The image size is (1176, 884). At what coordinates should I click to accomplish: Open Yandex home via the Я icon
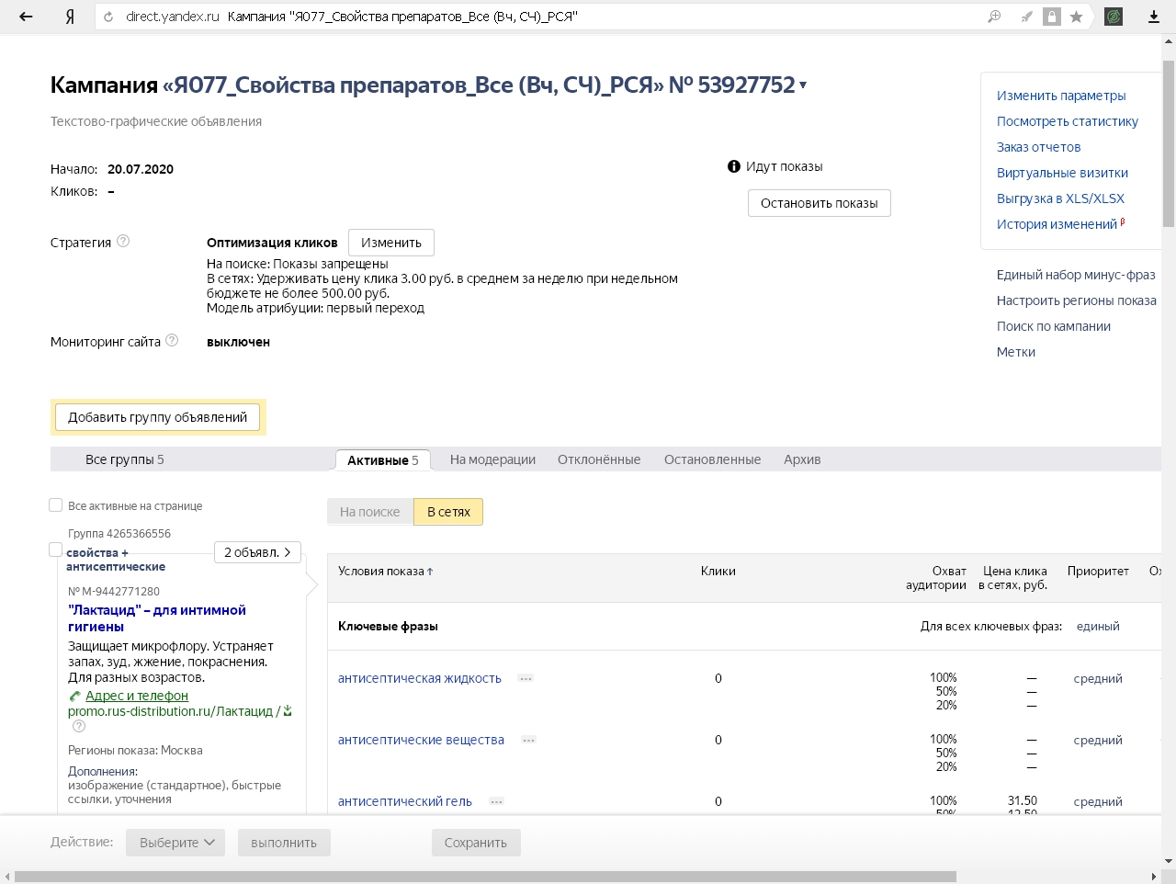tap(70, 17)
